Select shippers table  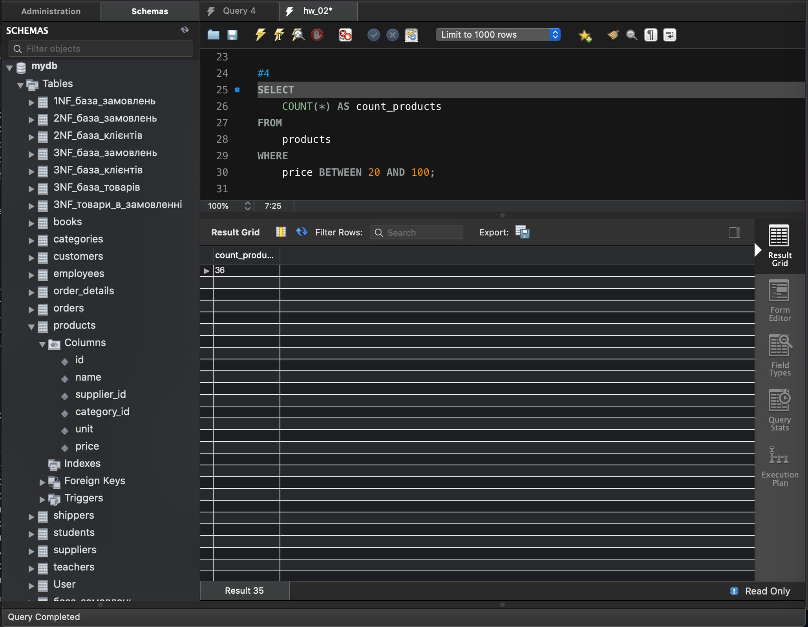74,515
